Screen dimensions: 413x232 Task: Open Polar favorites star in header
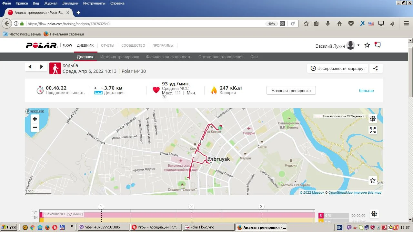367,45
